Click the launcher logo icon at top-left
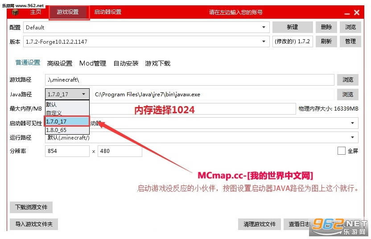The height and width of the screenshot is (239, 371). tap(15, 12)
